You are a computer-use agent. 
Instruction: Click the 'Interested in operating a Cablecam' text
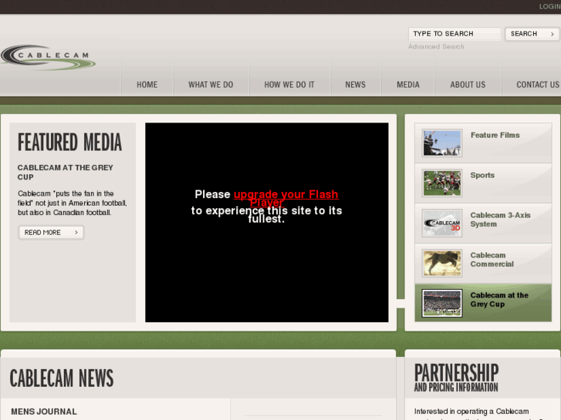[x=471, y=412]
